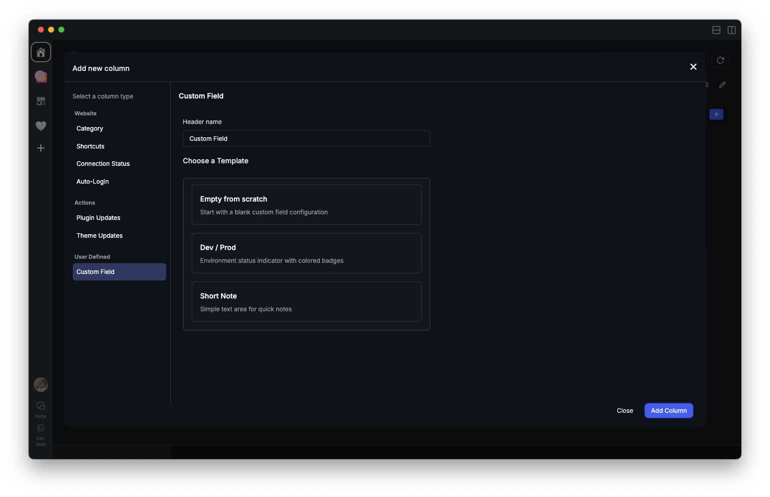Screen dimensions: 770x497
Task: Open the storefront site icon in sidebar
Action: 41,101
